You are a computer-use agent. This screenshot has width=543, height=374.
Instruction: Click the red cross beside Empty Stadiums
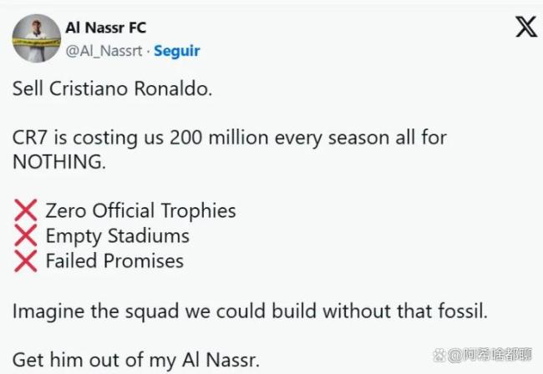pyautogui.click(x=25, y=236)
